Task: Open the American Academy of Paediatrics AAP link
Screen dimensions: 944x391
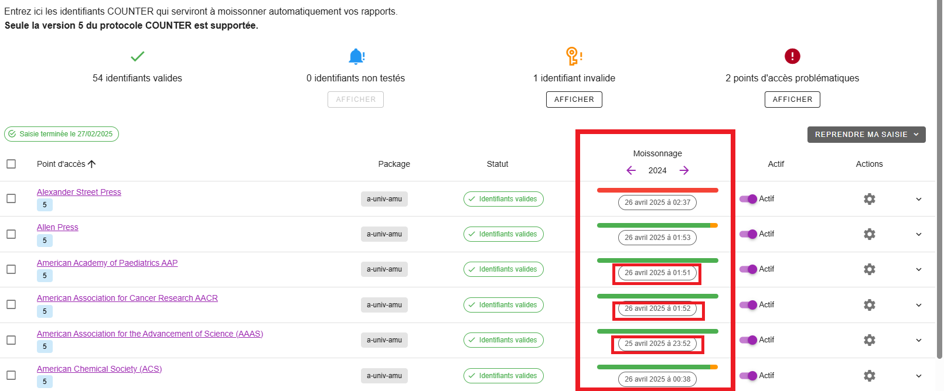Action: 107,263
